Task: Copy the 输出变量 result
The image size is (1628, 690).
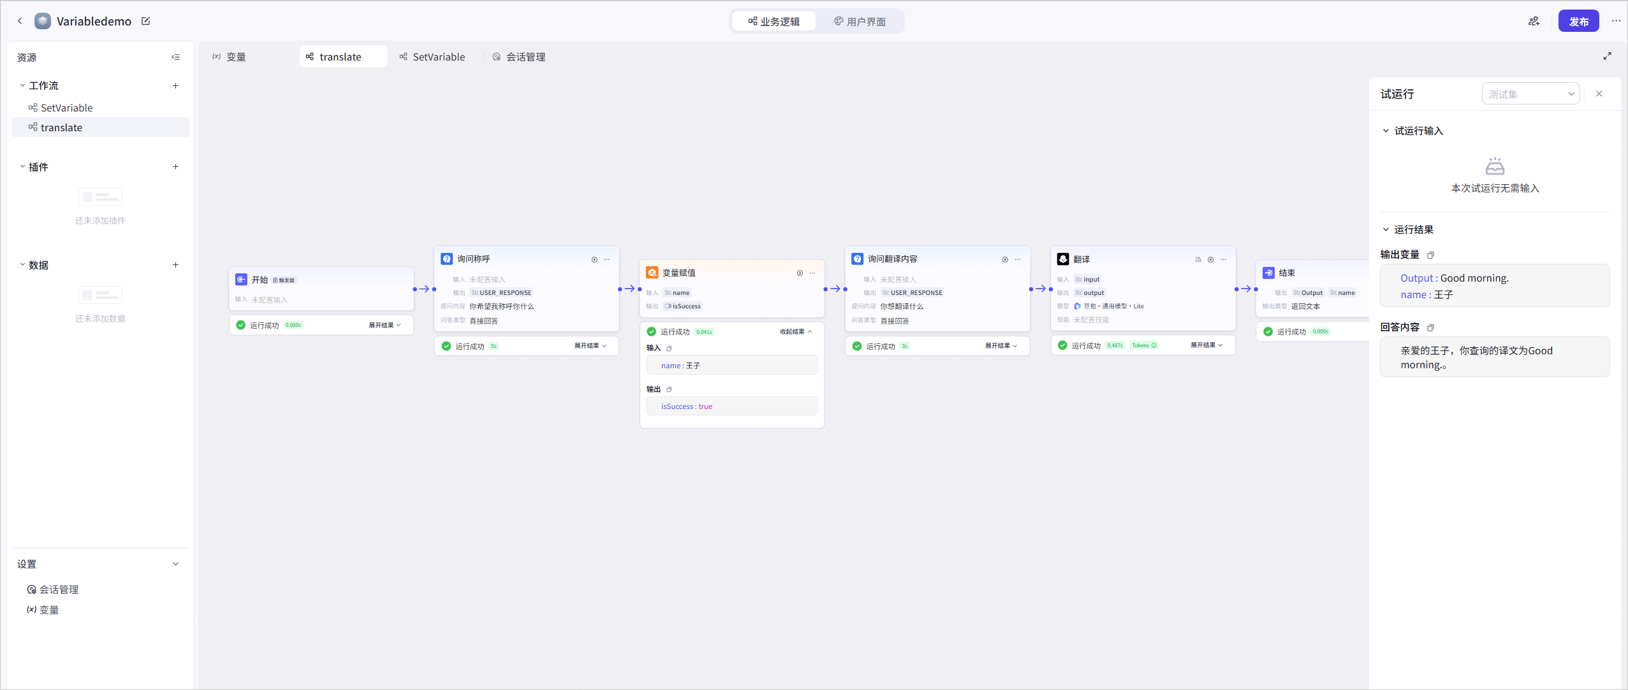Action: tap(1430, 255)
